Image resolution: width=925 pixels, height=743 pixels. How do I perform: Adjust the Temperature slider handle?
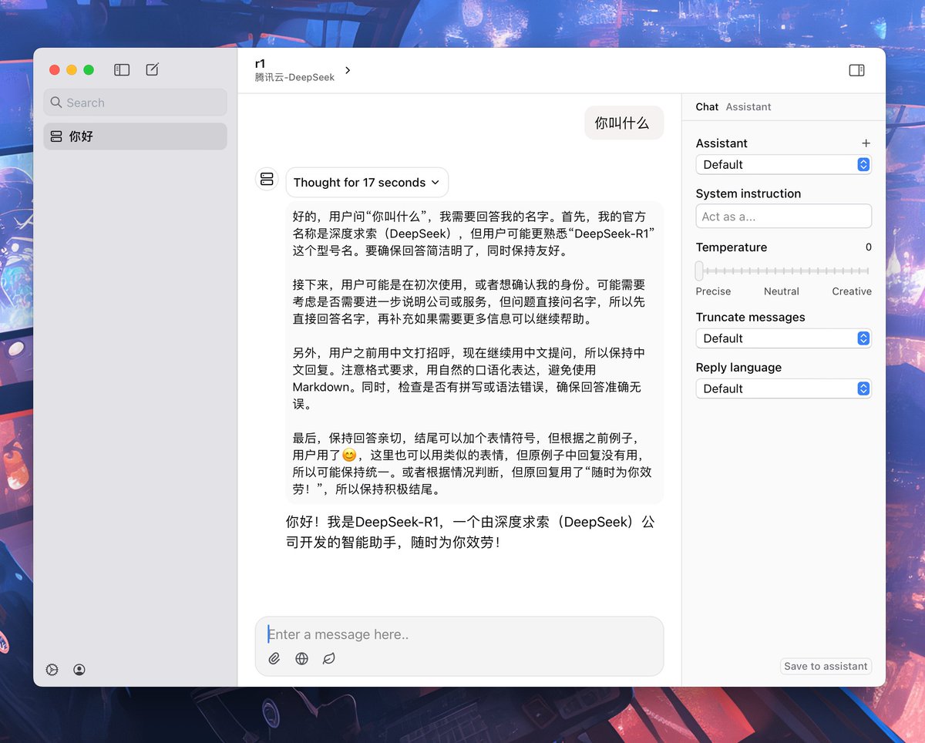click(x=699, y=271)
